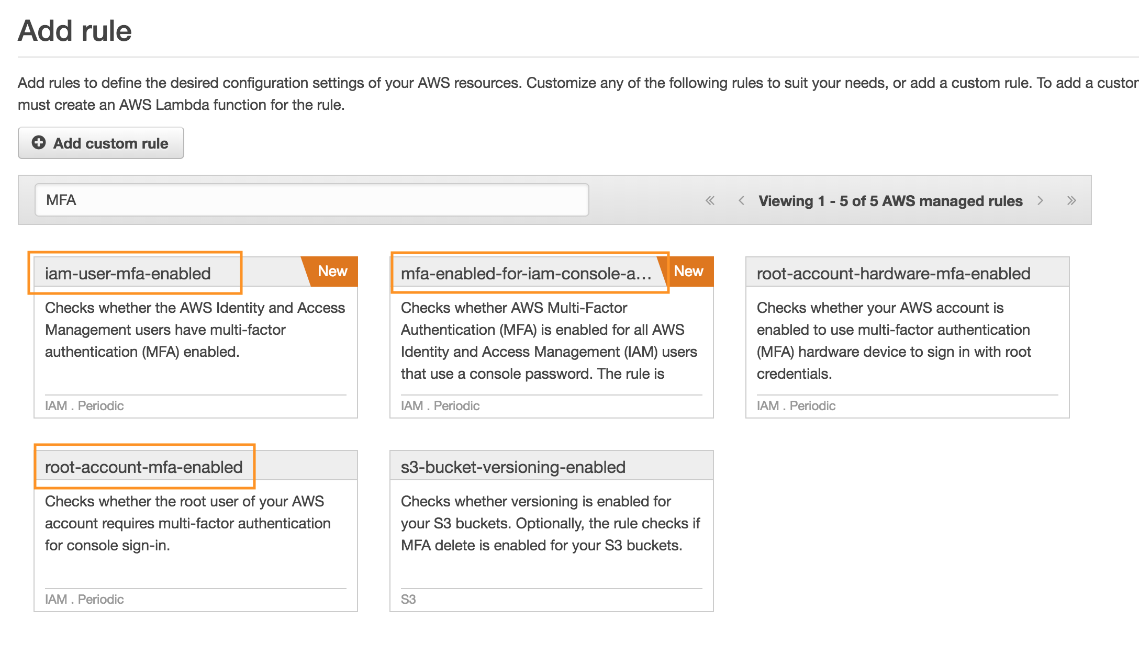Screen dimensions: 1139x655
Task: Open the root-account-mfa-enabled rule
Action: pyautogui.click(x=144, y=467)
